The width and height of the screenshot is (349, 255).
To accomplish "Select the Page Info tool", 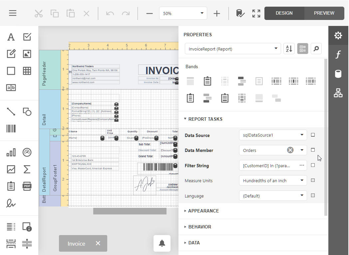I will coord(27,227).
